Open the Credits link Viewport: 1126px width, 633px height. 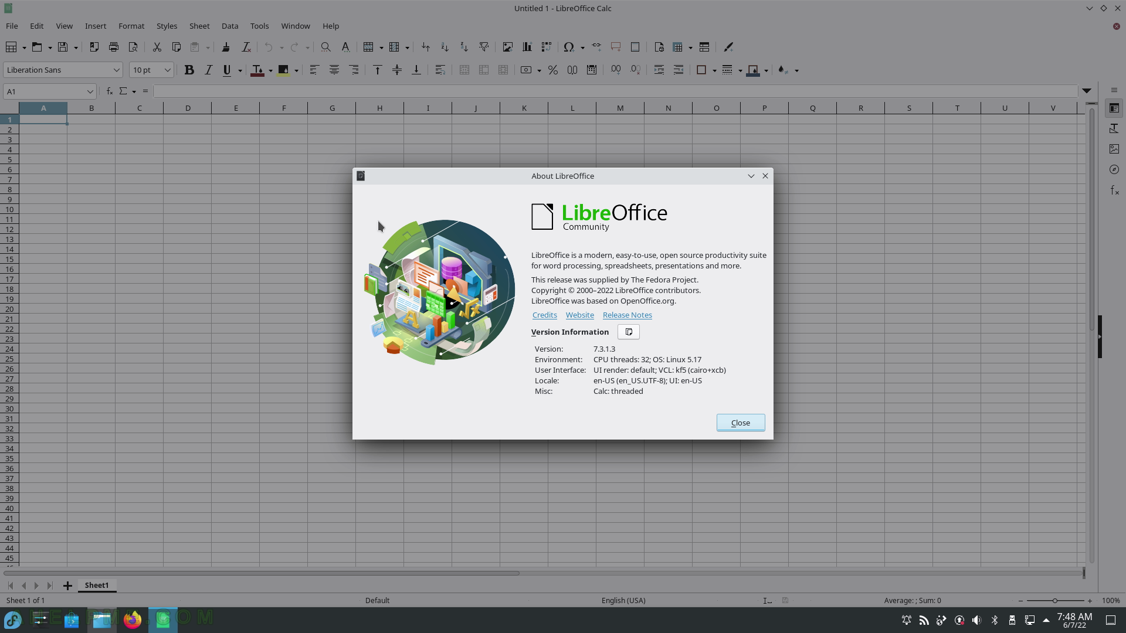tap(544, 315)
